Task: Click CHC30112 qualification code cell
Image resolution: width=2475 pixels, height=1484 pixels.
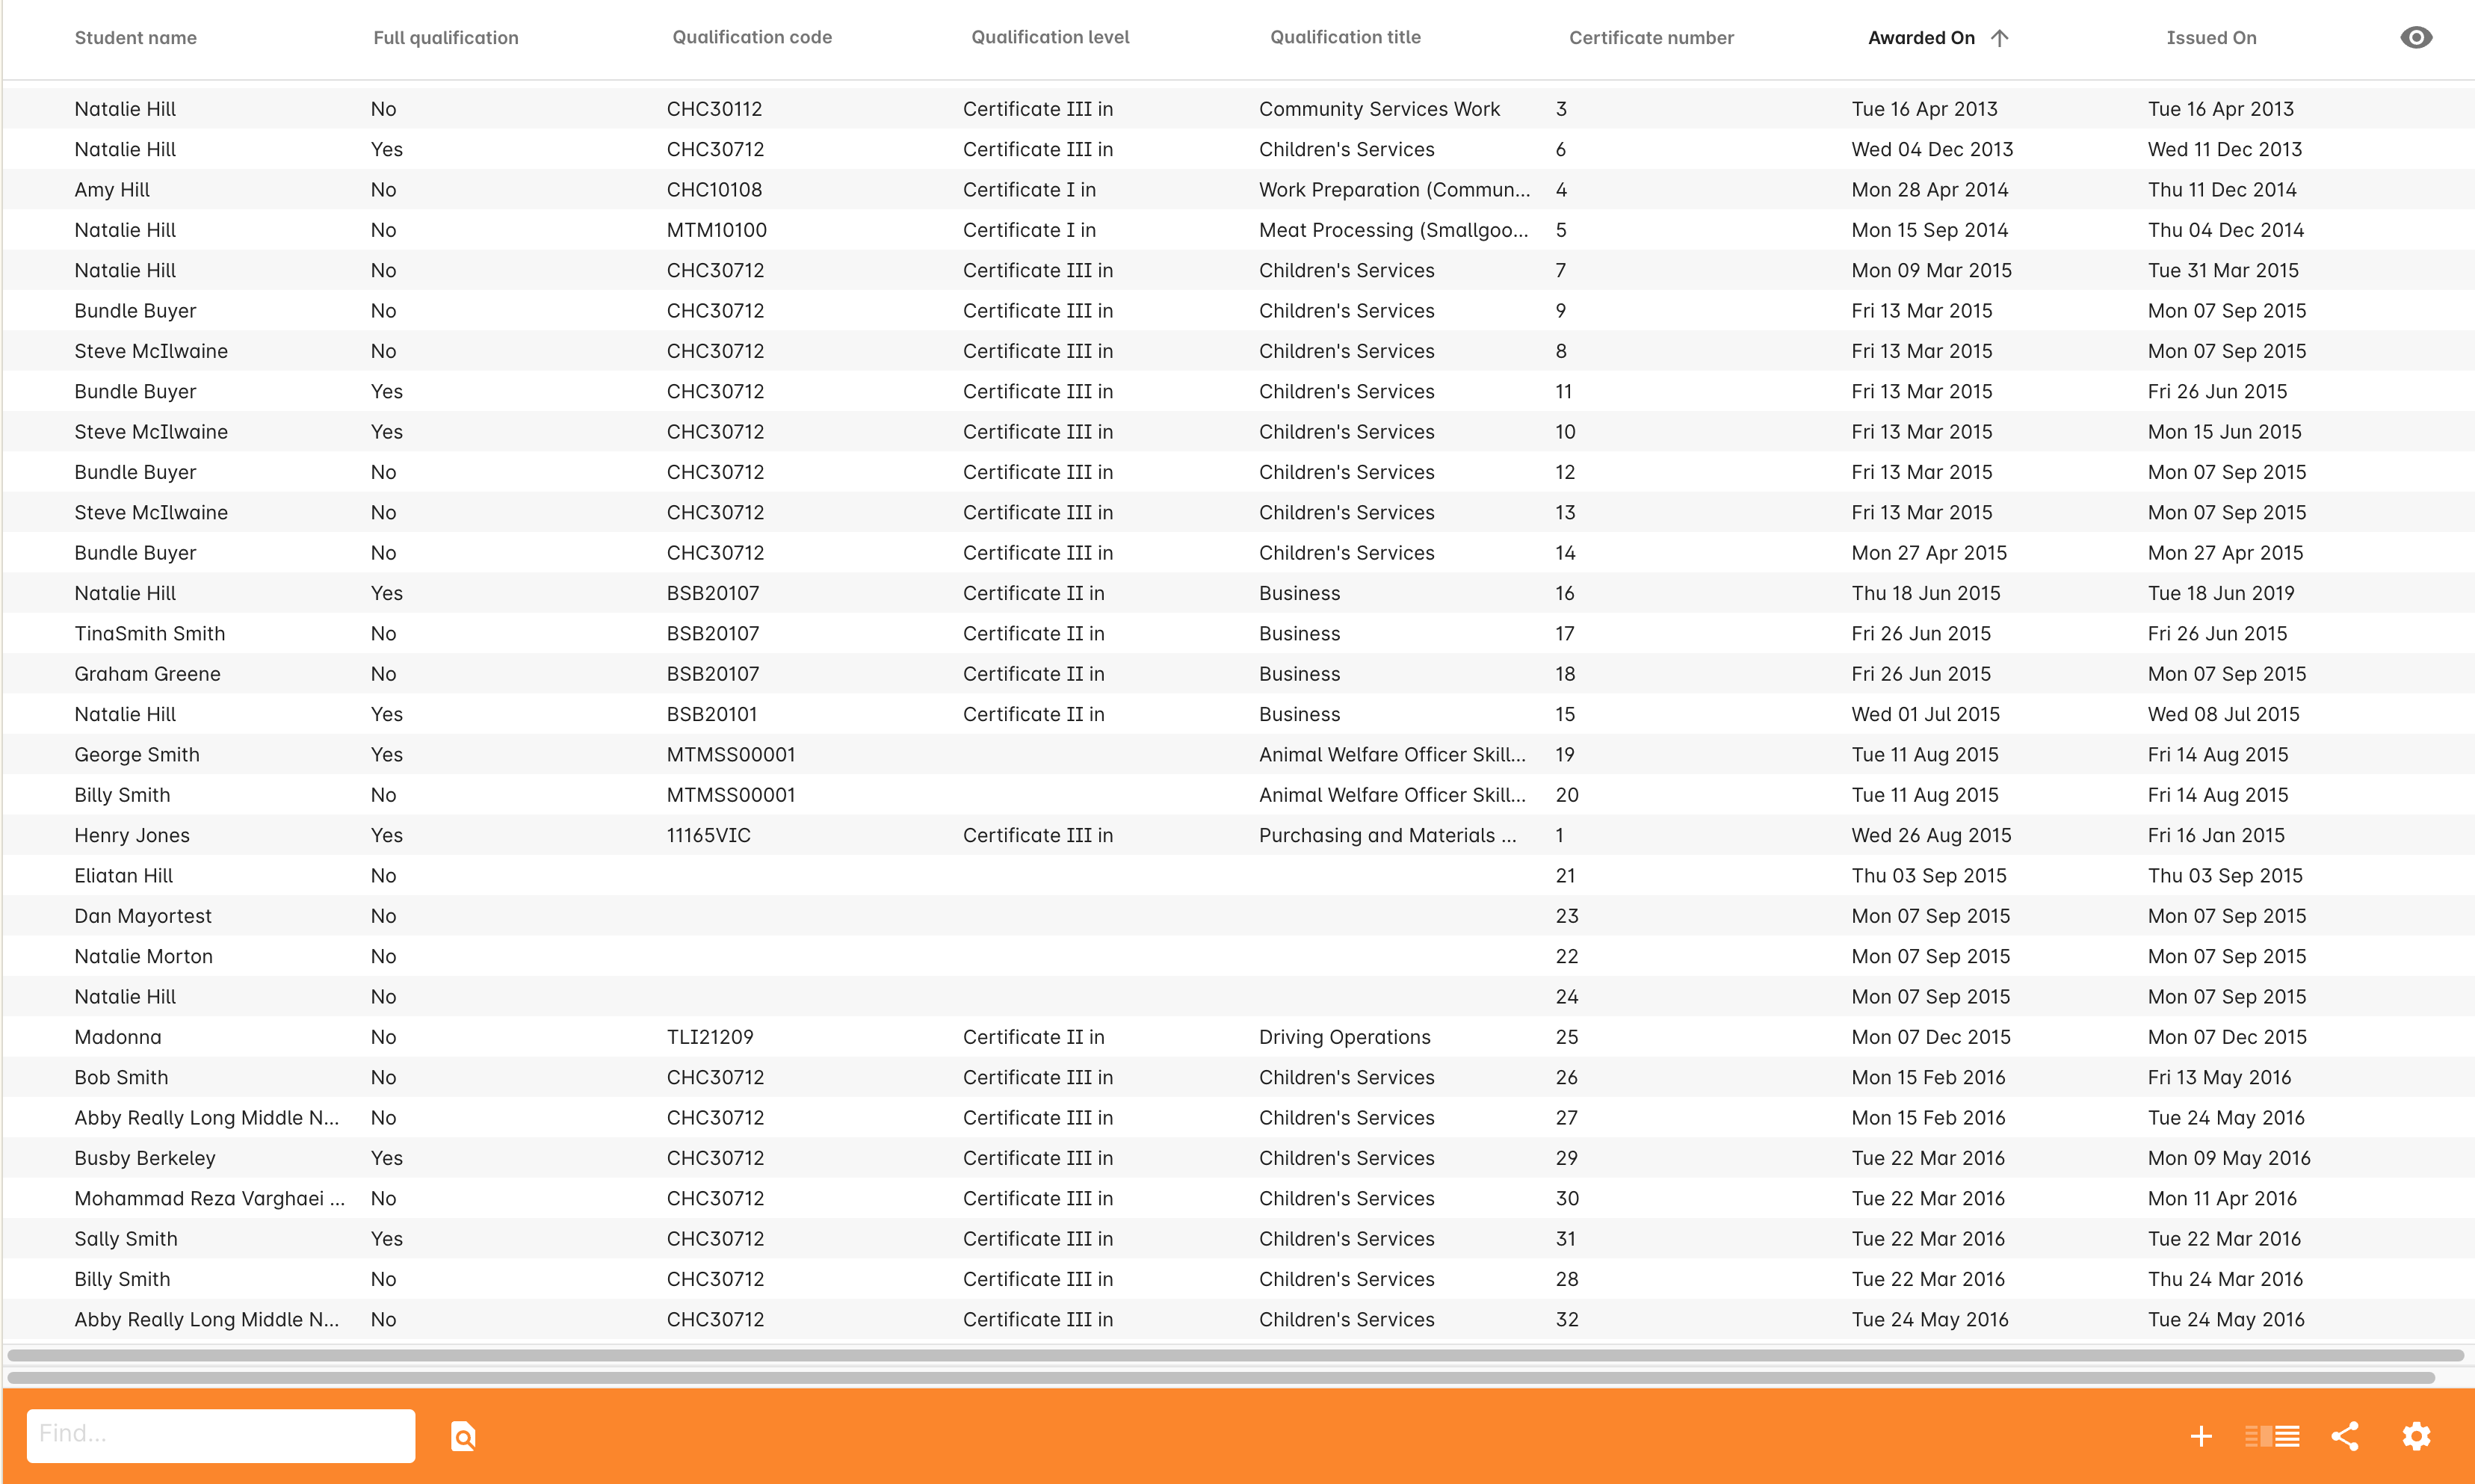Action: click(714, 109)
